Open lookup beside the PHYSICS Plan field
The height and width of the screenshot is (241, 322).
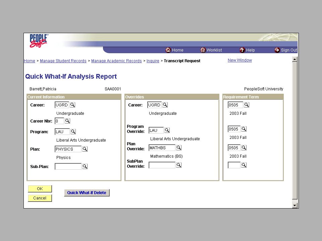(85, 149)
